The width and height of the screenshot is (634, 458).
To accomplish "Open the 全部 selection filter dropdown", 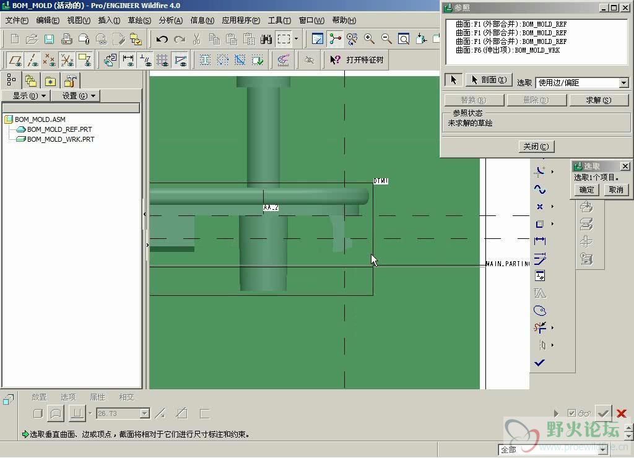I will pyautogui.click(x=603, y=449).
